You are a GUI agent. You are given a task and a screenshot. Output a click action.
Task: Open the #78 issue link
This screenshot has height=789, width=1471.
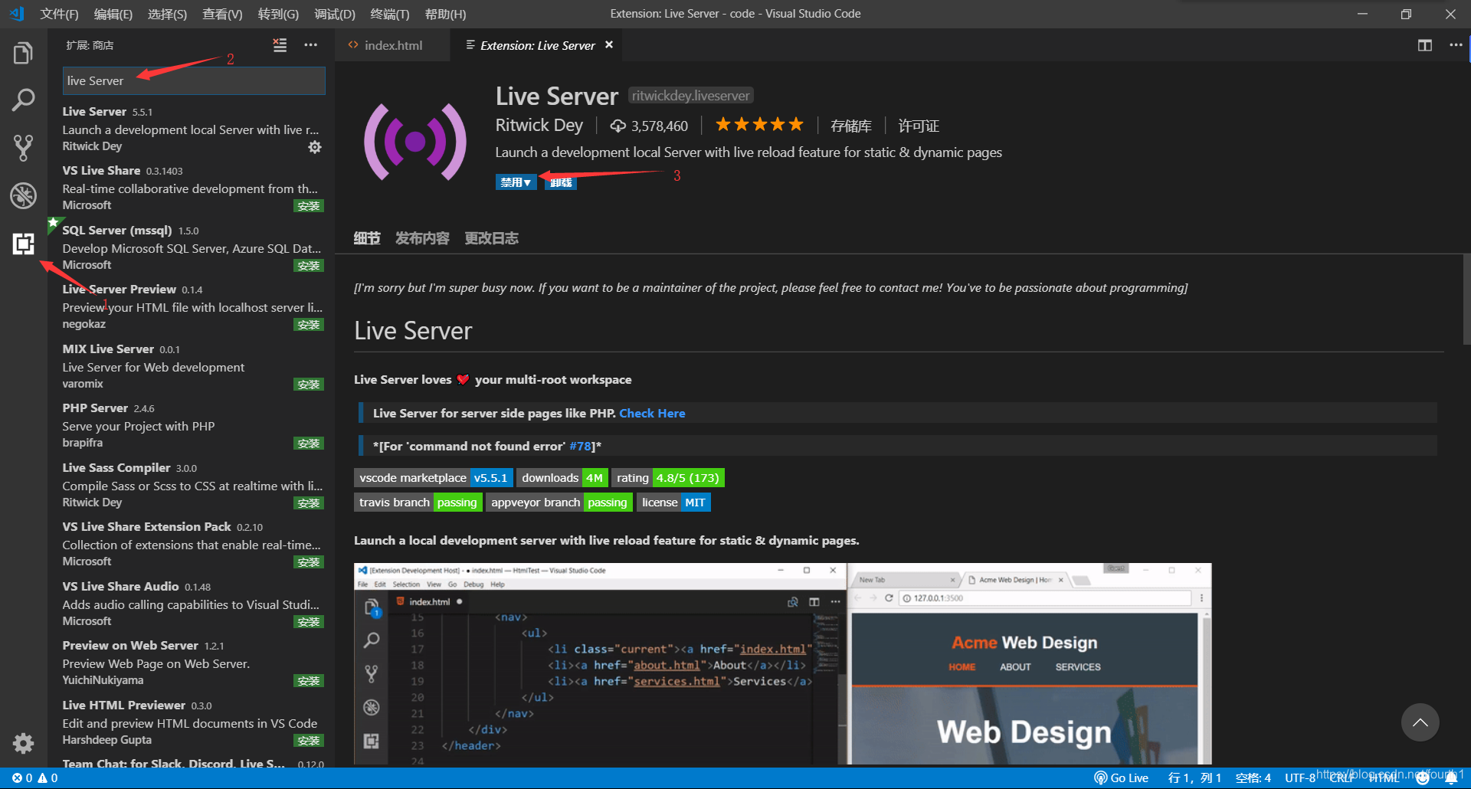(580, 446)
